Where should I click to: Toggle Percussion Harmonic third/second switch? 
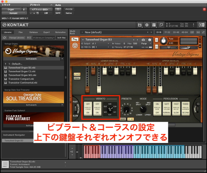(x=185, y=109)
